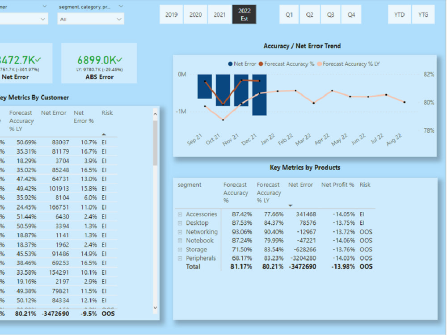This screenshot has height=335, width=447.
Task: Click the Q4 quarter button
Action: click(351, 14)
